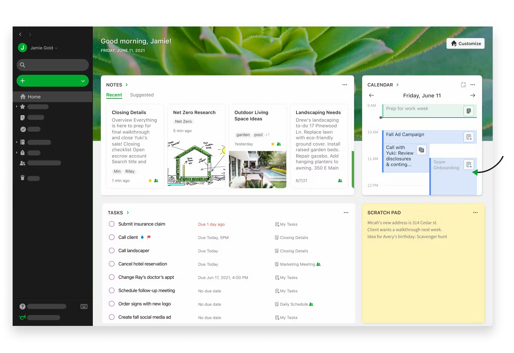
Task: Open Shortcuts via the star icon in sidebar
Action: pos(22,107)
